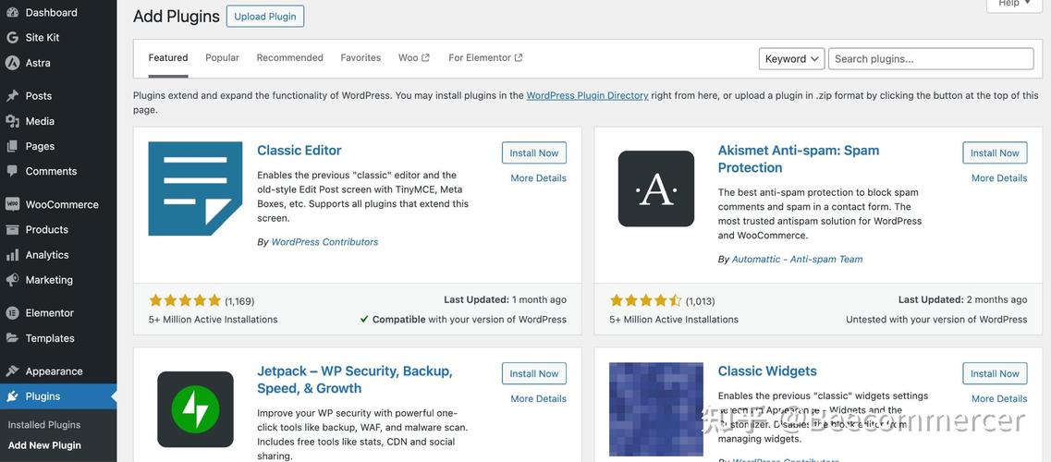This screenshot has height=462, width=1051.
Task: Click the Astra logo icon in sidebar
Action: coord(12,63)
